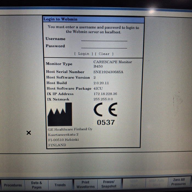Open the Procedures menu
Image resolution: width=192 pixels, height=192 pixels.
(13, 185)
